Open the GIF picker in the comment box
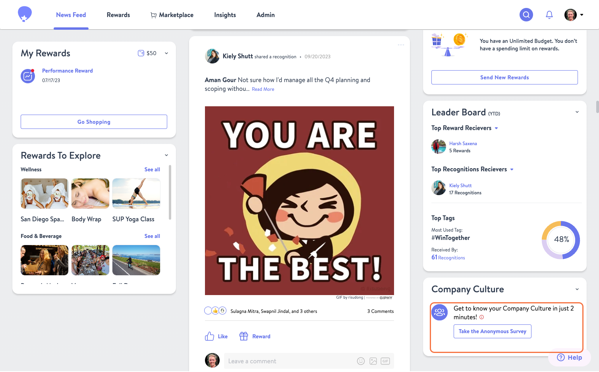599x372 pixels. point(385,361)
